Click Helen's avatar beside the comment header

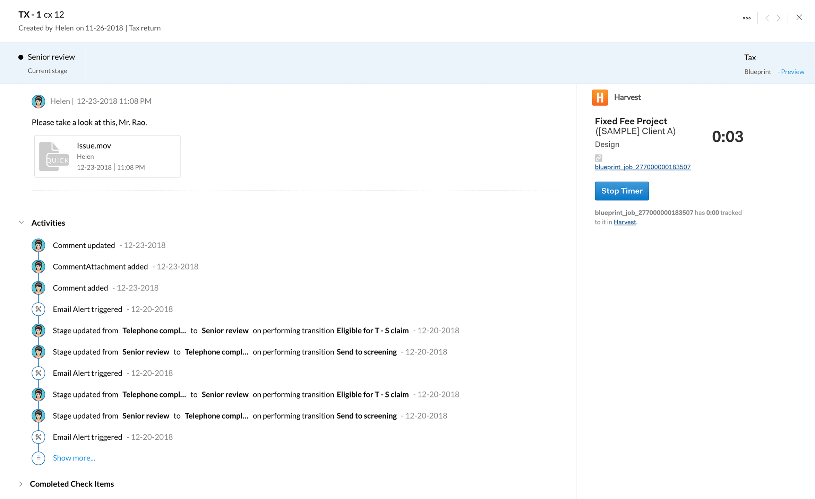[38, 101]
